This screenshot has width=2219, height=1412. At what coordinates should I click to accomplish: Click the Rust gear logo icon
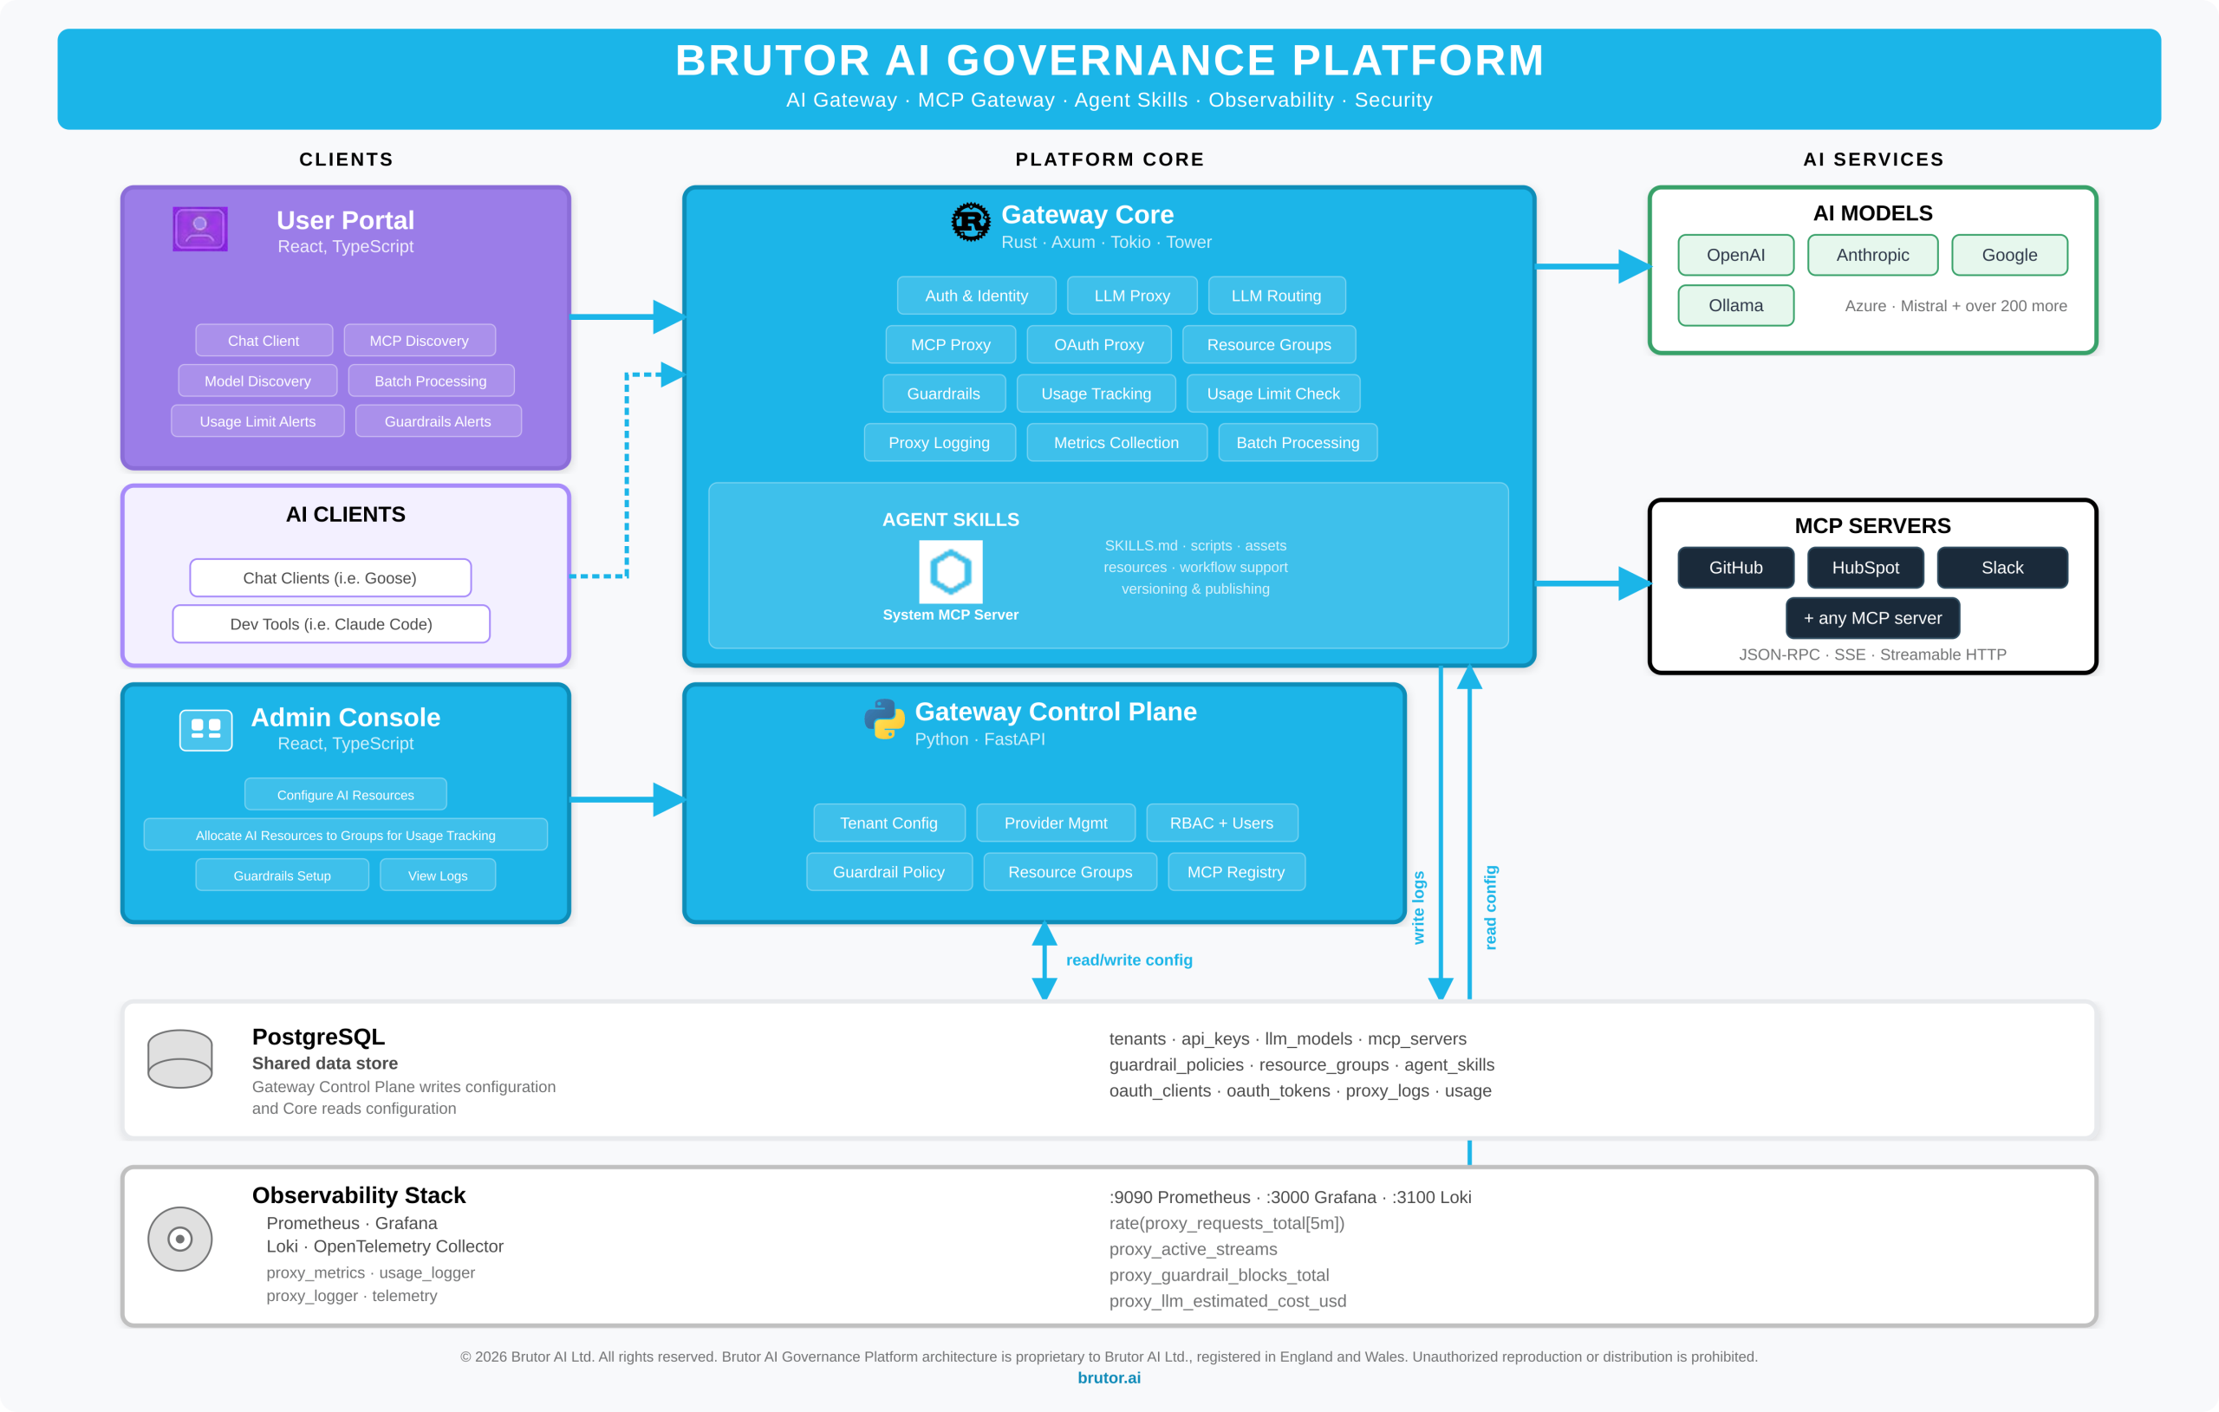970,221
